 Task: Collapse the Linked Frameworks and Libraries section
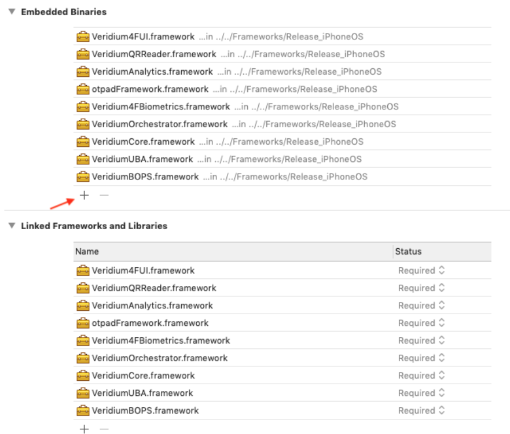coord(12,226)
